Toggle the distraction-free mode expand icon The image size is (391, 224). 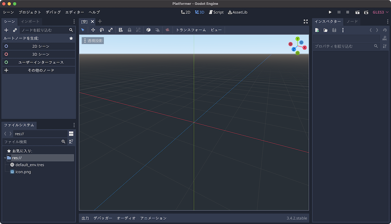pos(306,22)
